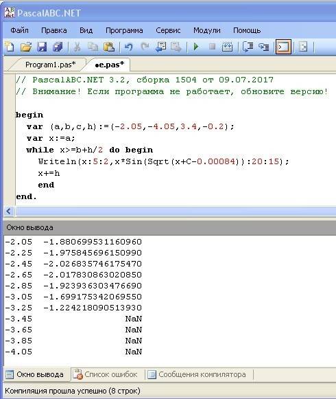Screen dimensions: 336x399
Task: Click the Step Over debug icon
Action: 263,47
